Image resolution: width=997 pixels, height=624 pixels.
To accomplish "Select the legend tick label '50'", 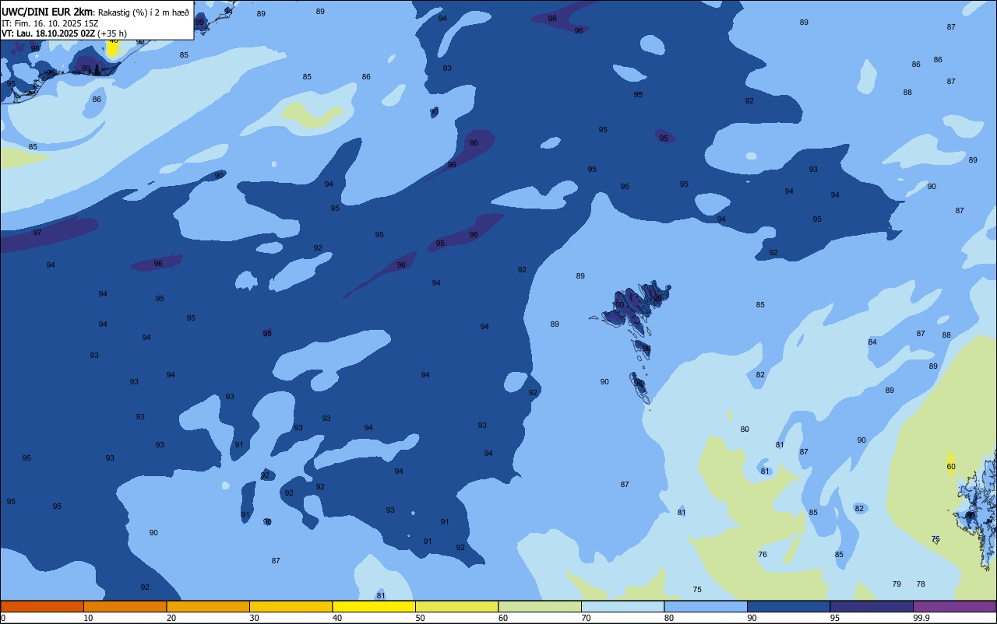I will [x=420, y=618].
